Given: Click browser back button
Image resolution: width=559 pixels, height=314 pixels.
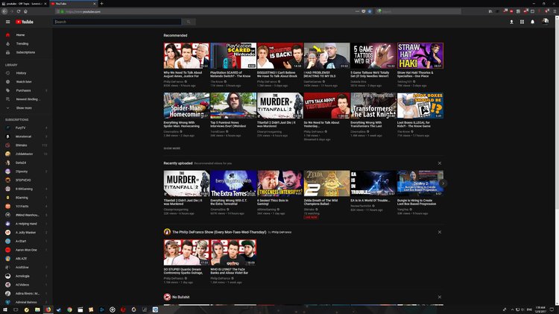Looking at the screenshot, I should click(x=4, y=11).
